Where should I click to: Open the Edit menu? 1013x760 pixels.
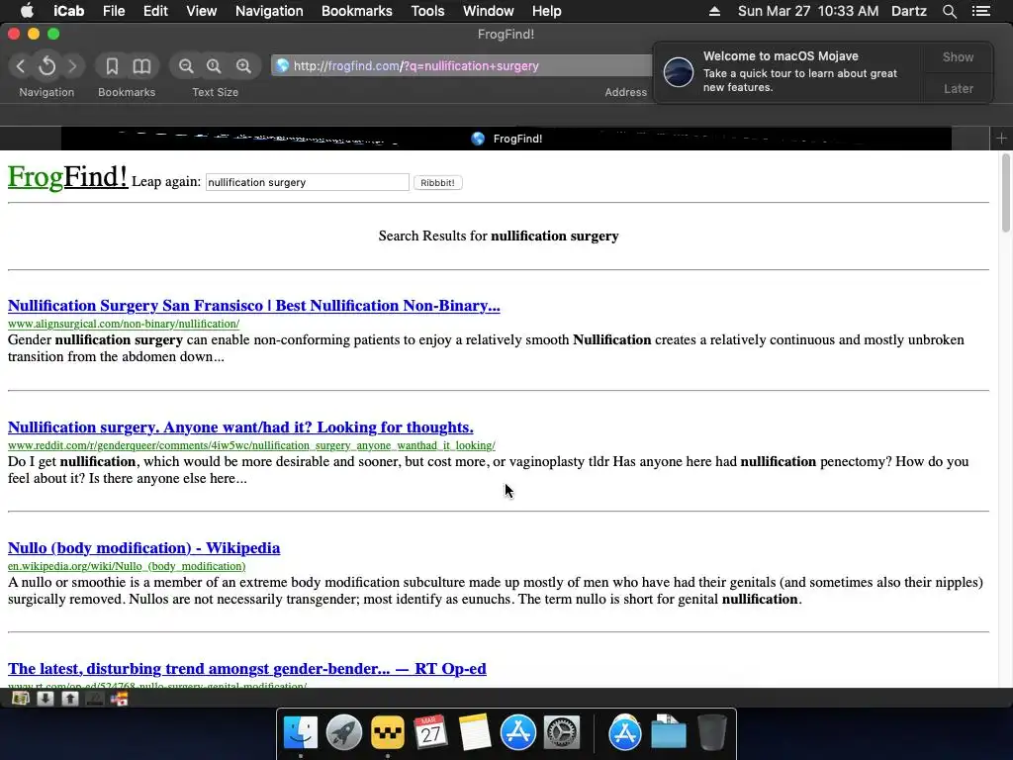155,11
